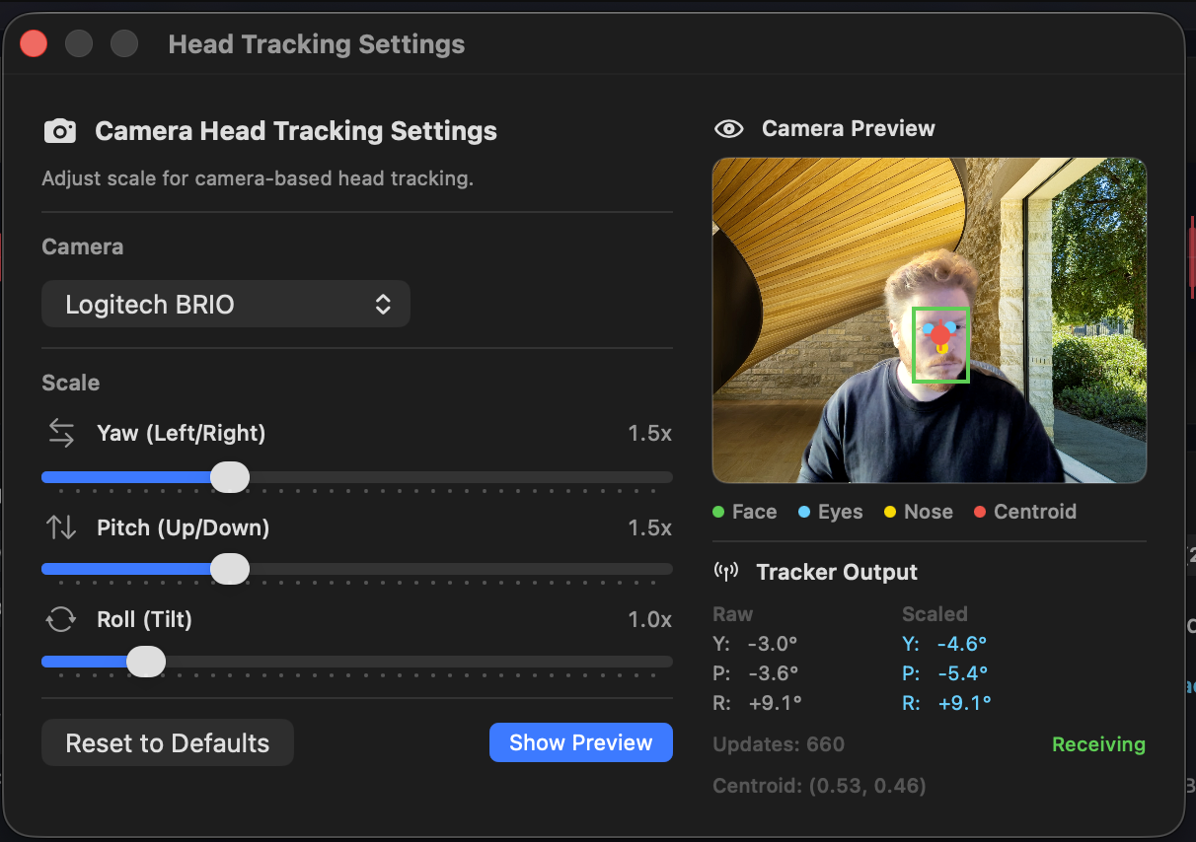Click the broadcast icon beside Tracker Output
The width and height of the screenshot is (1196, 842).
(x=726, y=571)
